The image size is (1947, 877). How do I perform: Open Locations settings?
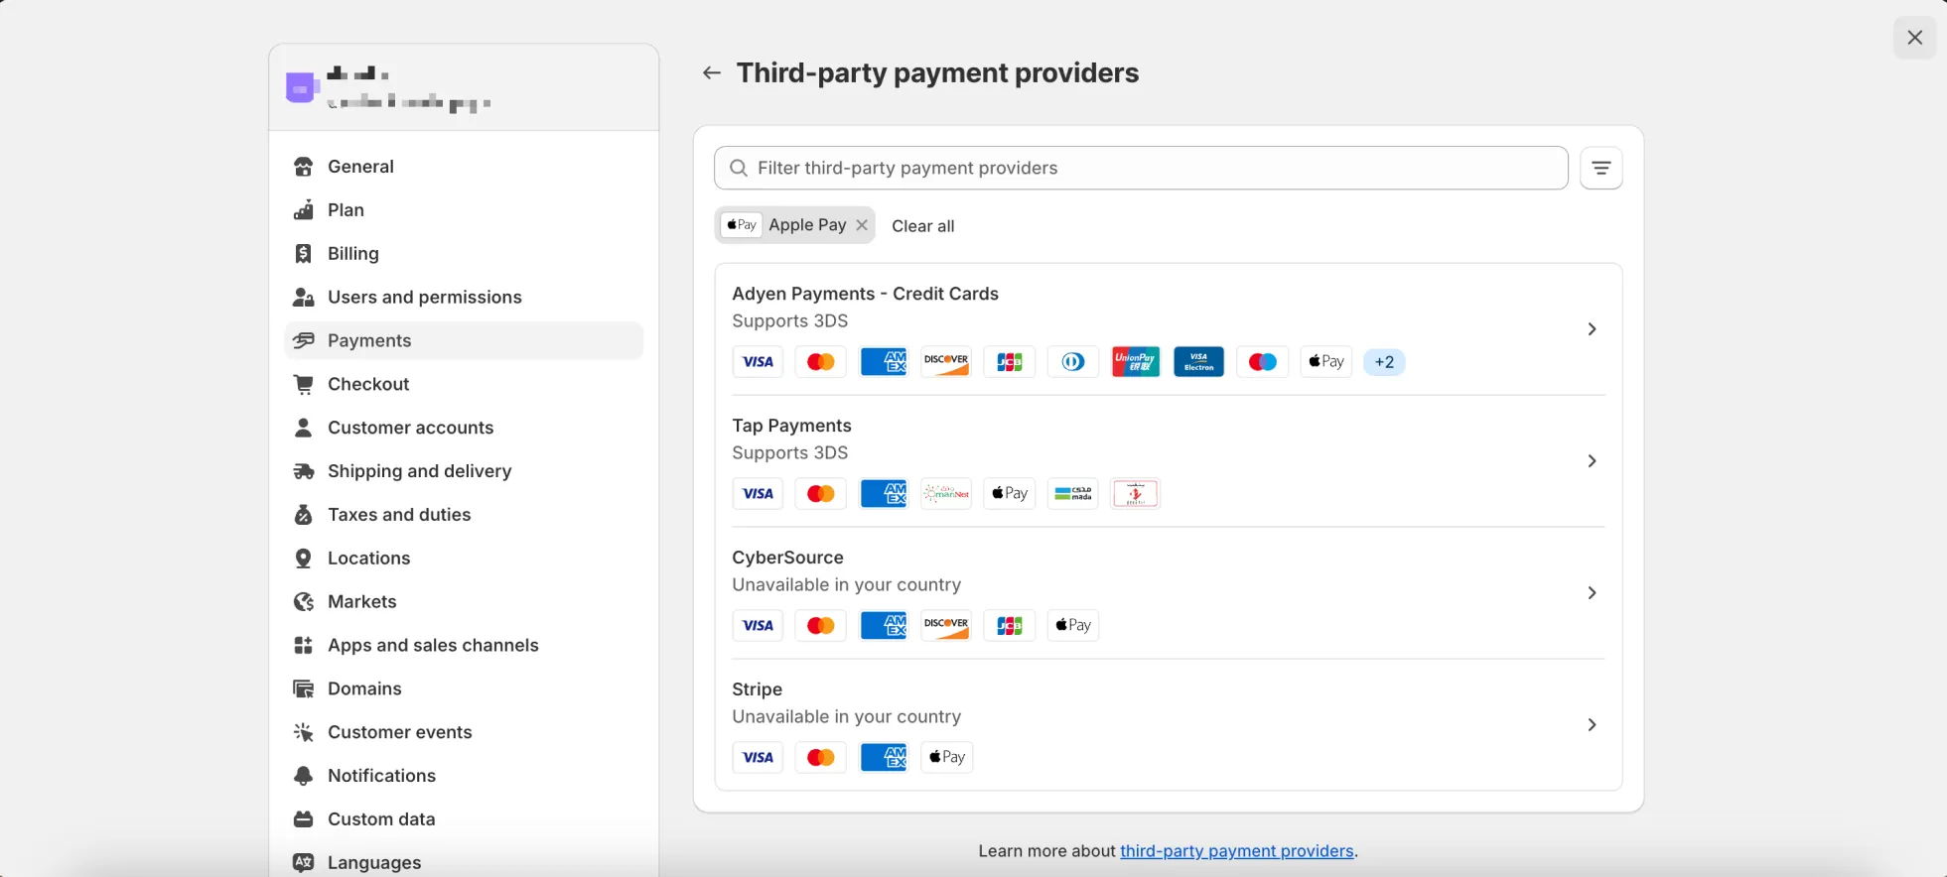464,559
